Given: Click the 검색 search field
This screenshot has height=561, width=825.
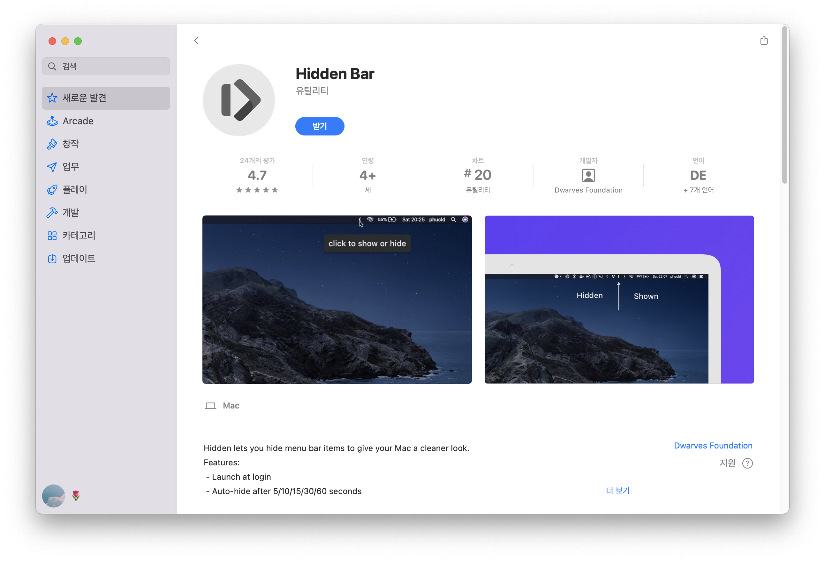Looking at the screenshot, I should pyautogui.click(x=106, y=66).
